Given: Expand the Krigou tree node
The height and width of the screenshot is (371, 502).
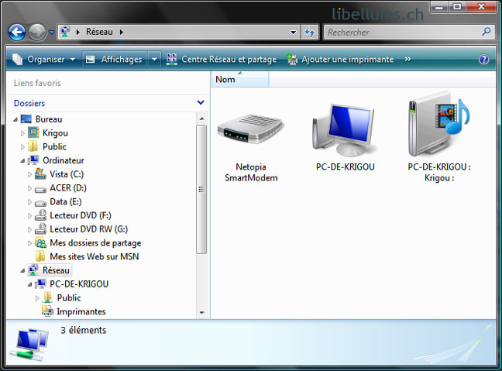Looking at the screenshot, I should pyautogui.click(x=22, y=133).
